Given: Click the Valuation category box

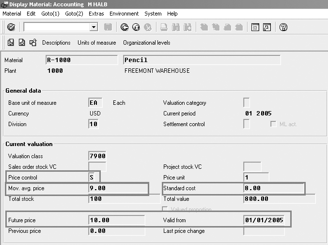Looking at the screenshot, I should 247,103.
